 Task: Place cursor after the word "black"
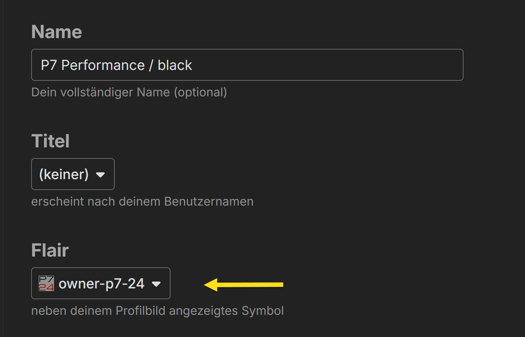click(x=192, y=65)
